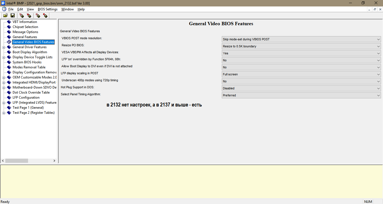The height and width of the screenshot is (204, 383).
Task: Click the document system icon left of File menu
Action: [4, 9]
